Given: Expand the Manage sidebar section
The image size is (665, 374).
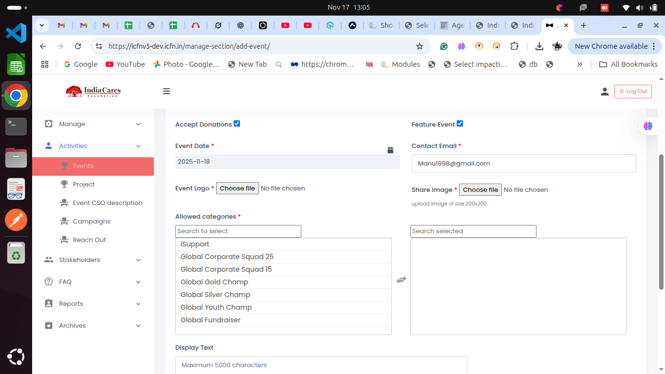Looking at the screenshot, I should 92,124.
